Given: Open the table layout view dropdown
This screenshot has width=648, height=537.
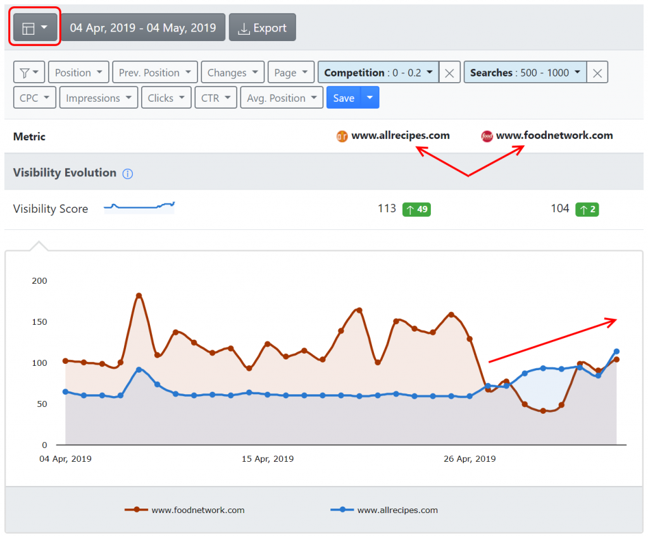Looking at the screenshot, I should 35,27.
